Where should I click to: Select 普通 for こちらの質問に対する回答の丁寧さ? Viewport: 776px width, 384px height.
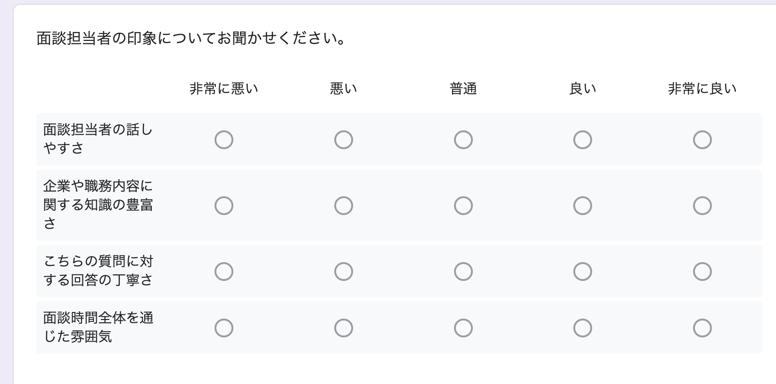pyautogui.click(x=463, y=271)
